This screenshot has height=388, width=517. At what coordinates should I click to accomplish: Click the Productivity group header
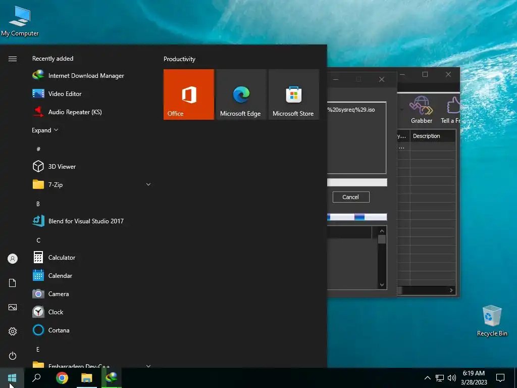179,59
